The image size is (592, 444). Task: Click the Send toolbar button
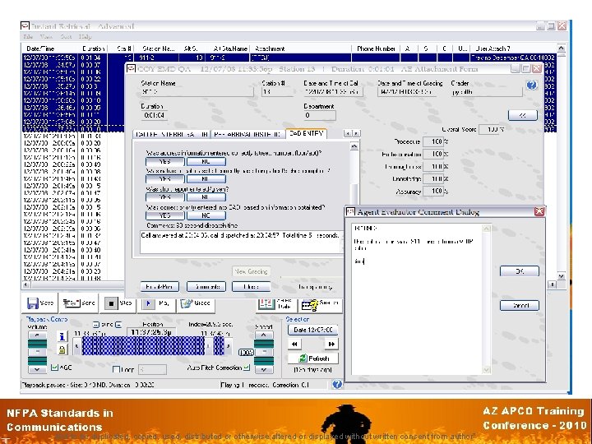pyautogui.click(x=79, y=303)
